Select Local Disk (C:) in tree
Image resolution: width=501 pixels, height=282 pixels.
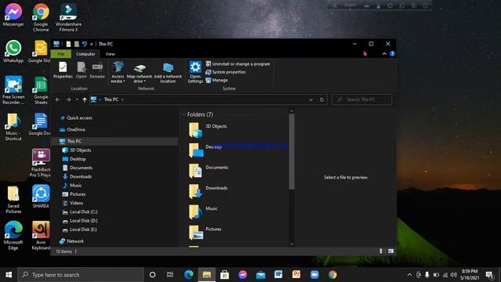coord(84,211)
